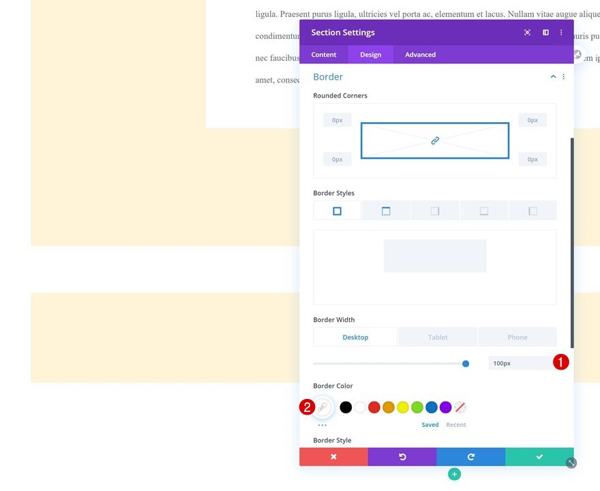This screenshot has height=491, width=600.
Task: Pick the red border color swatch
Action: 374,407
